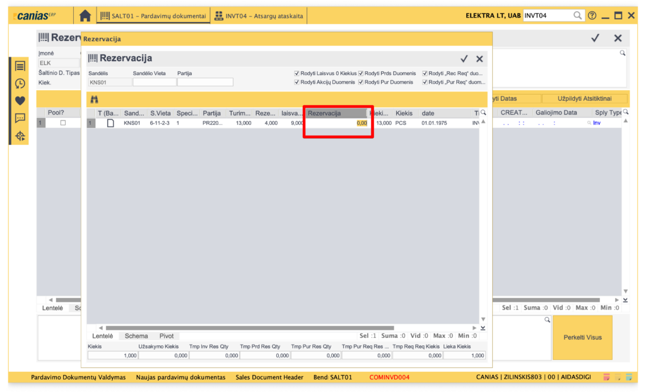Click the Sandėlio Vieta input field

tap(154, 82)
